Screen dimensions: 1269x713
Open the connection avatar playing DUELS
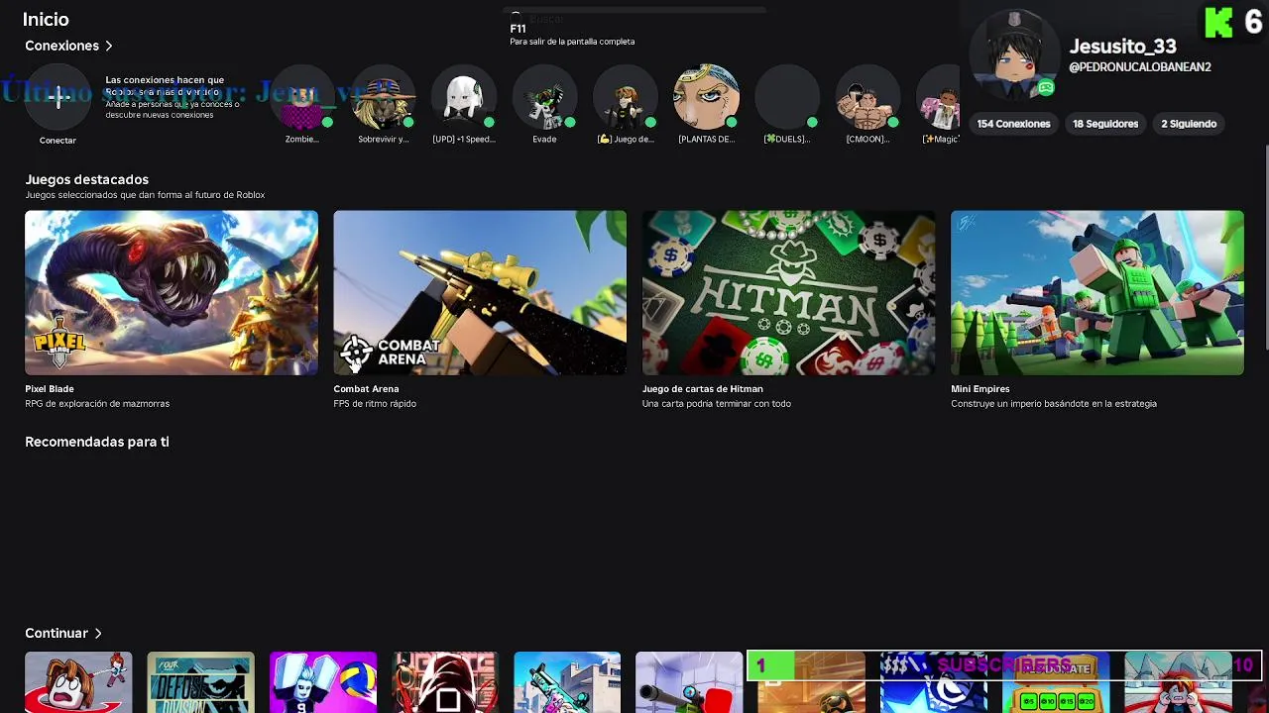787,97
